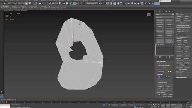This screenshot has height=108, width=192.
Task: Enable Ignore Backfacing checkbox
Action: pos(157,83)
